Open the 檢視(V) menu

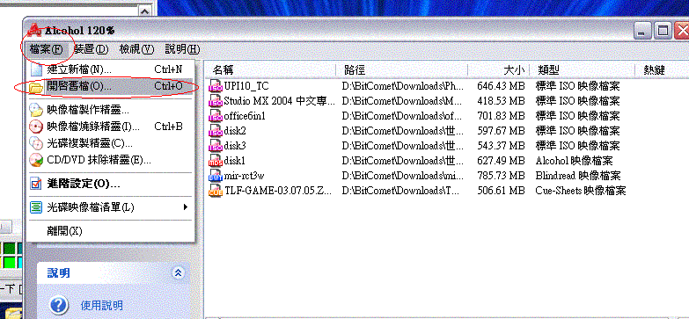click(136, 49)
